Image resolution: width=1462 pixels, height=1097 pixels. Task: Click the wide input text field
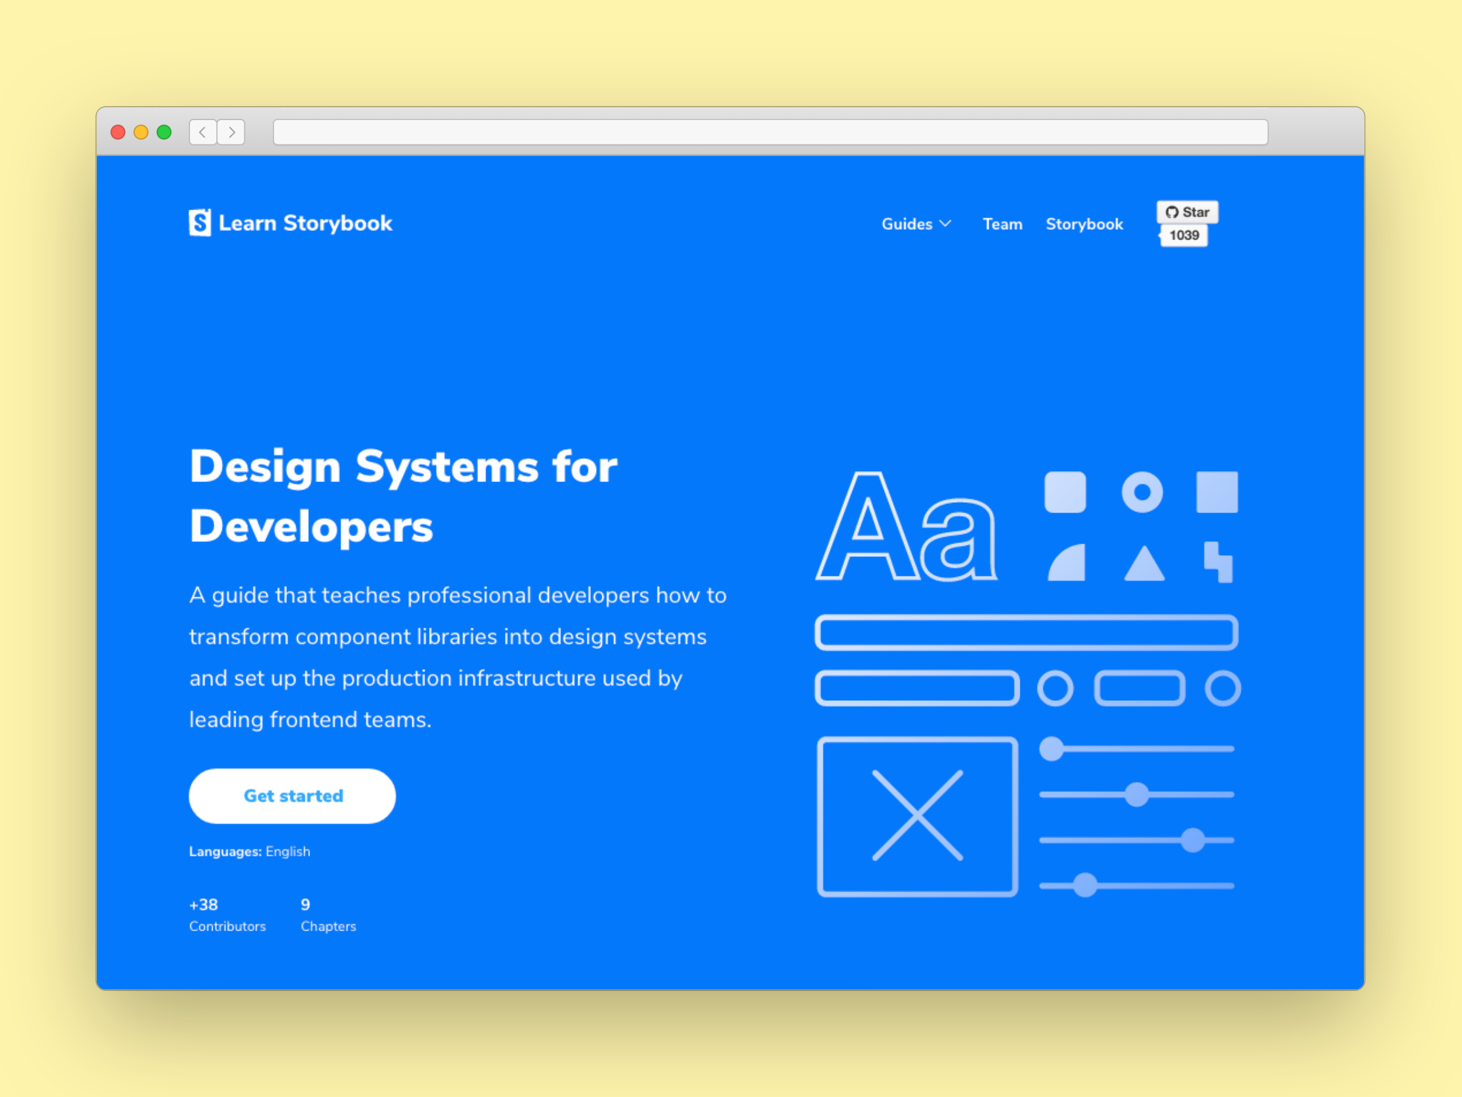[x=1026, y=628]
